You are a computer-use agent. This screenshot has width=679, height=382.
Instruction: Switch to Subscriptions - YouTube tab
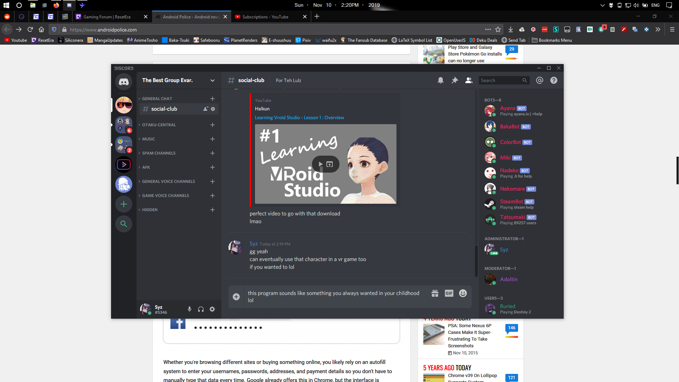265,17
